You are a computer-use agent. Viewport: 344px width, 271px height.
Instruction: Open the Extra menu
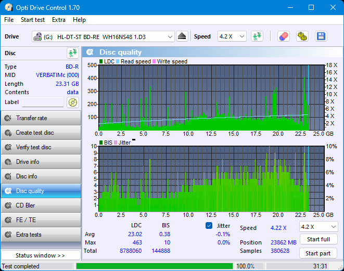point(59,20)
